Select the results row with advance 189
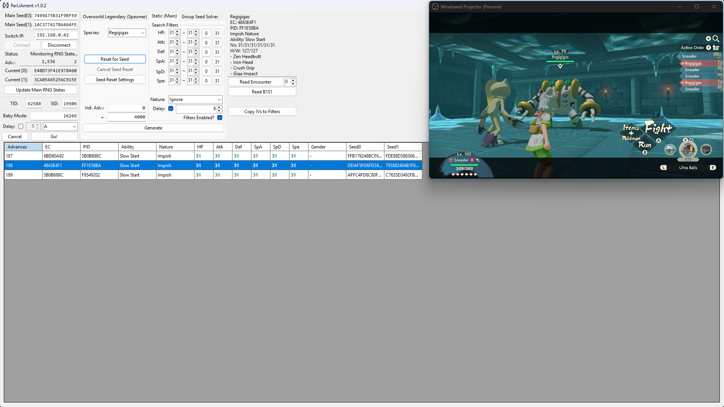 [x=213, y=175]
